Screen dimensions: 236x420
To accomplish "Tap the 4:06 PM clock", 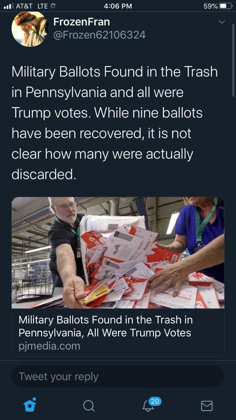I will click(x=118, y=6).
